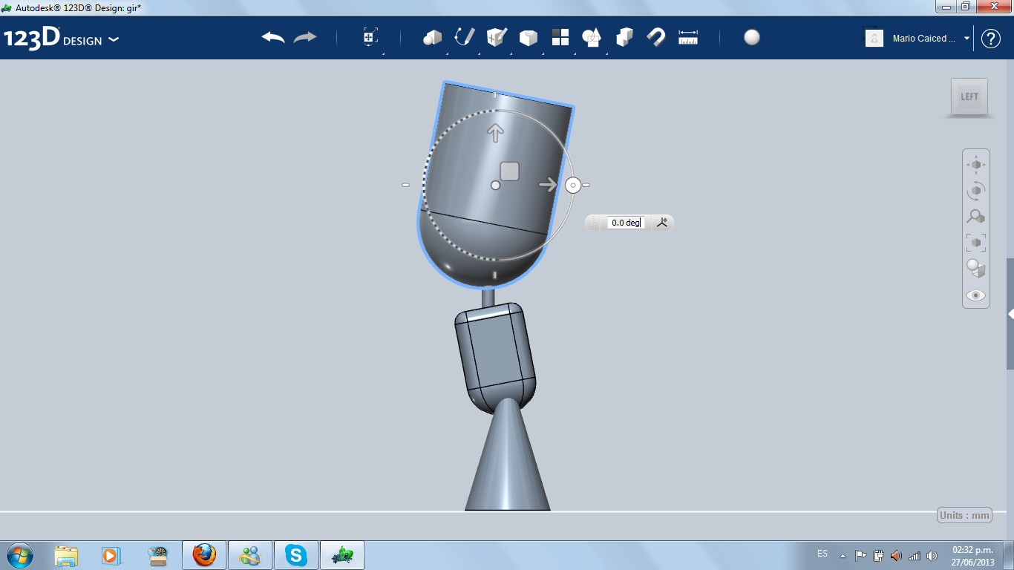Switch to Firefox in the taskbar
The width and height of the screenshot is (1014, 570).
point(204,555)
